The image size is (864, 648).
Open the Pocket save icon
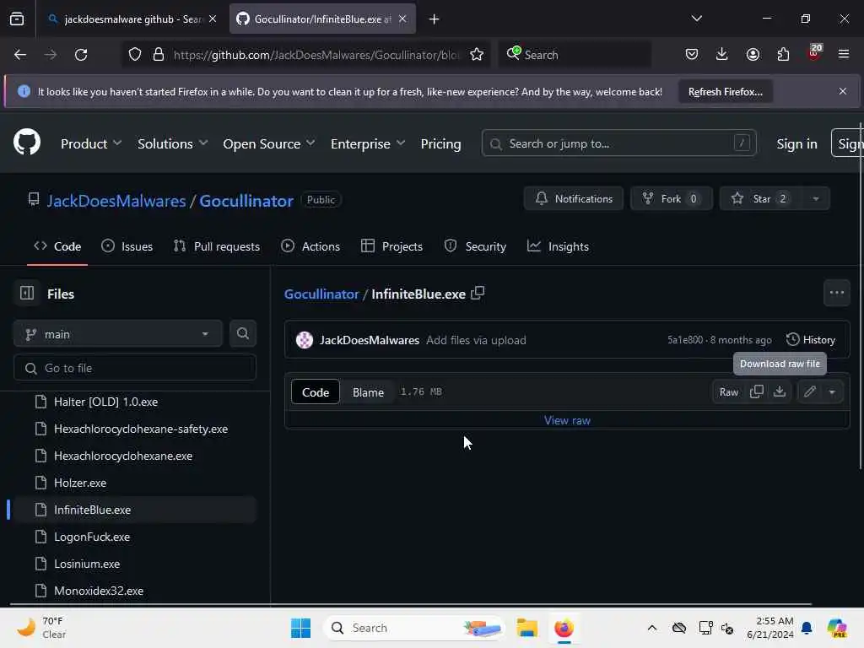coord(692,55)
